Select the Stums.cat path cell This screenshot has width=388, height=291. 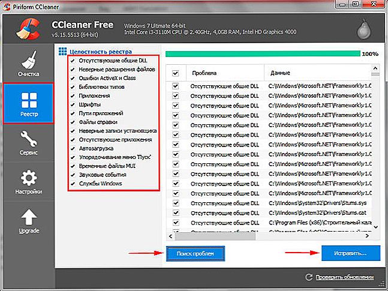pyautogui.click(x=318, y=213)
